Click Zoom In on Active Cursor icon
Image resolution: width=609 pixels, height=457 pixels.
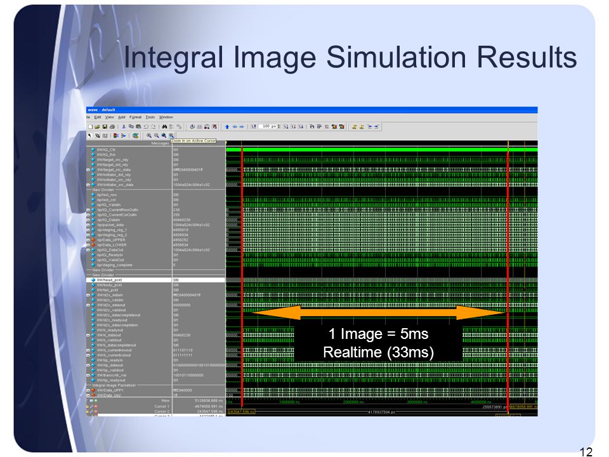point(171,136)
